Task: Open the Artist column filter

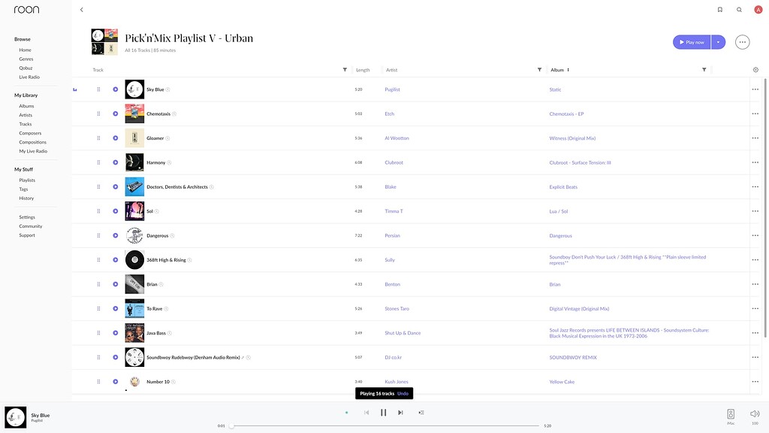Action: (x=539, y=70)
